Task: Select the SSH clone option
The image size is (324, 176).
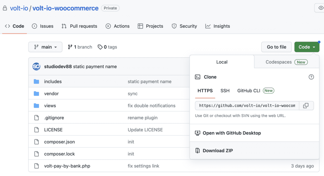Action: pos(225,91)
